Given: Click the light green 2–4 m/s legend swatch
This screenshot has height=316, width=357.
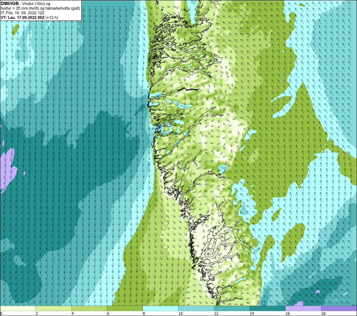Looking at the screenshot, I should (x=54, y=309).
